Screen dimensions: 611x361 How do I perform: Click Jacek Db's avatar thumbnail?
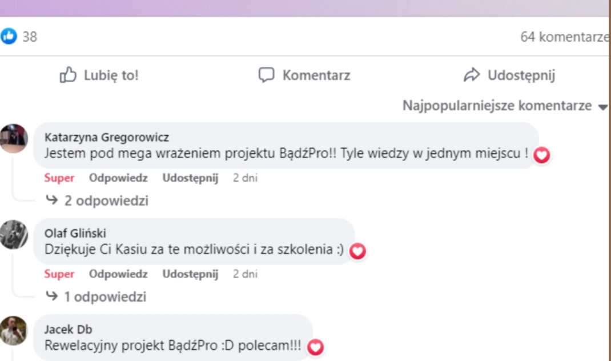[13, 330]
